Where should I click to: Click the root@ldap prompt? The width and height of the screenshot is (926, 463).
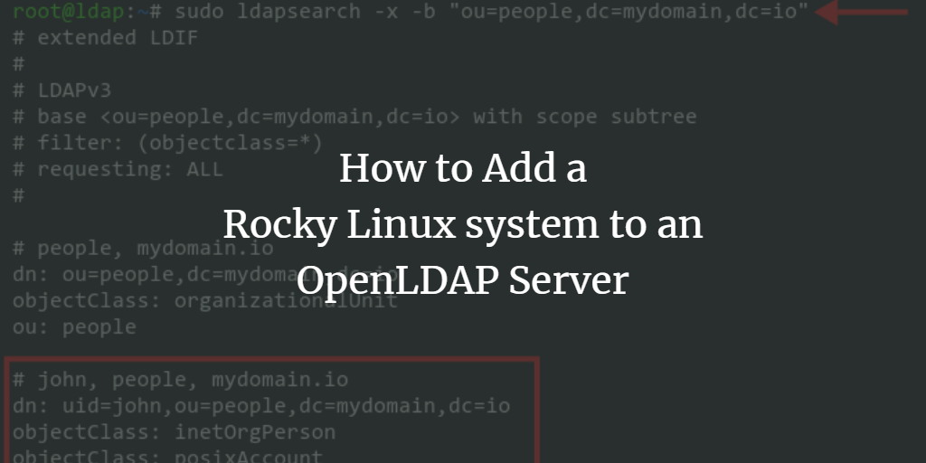point(88,11)
